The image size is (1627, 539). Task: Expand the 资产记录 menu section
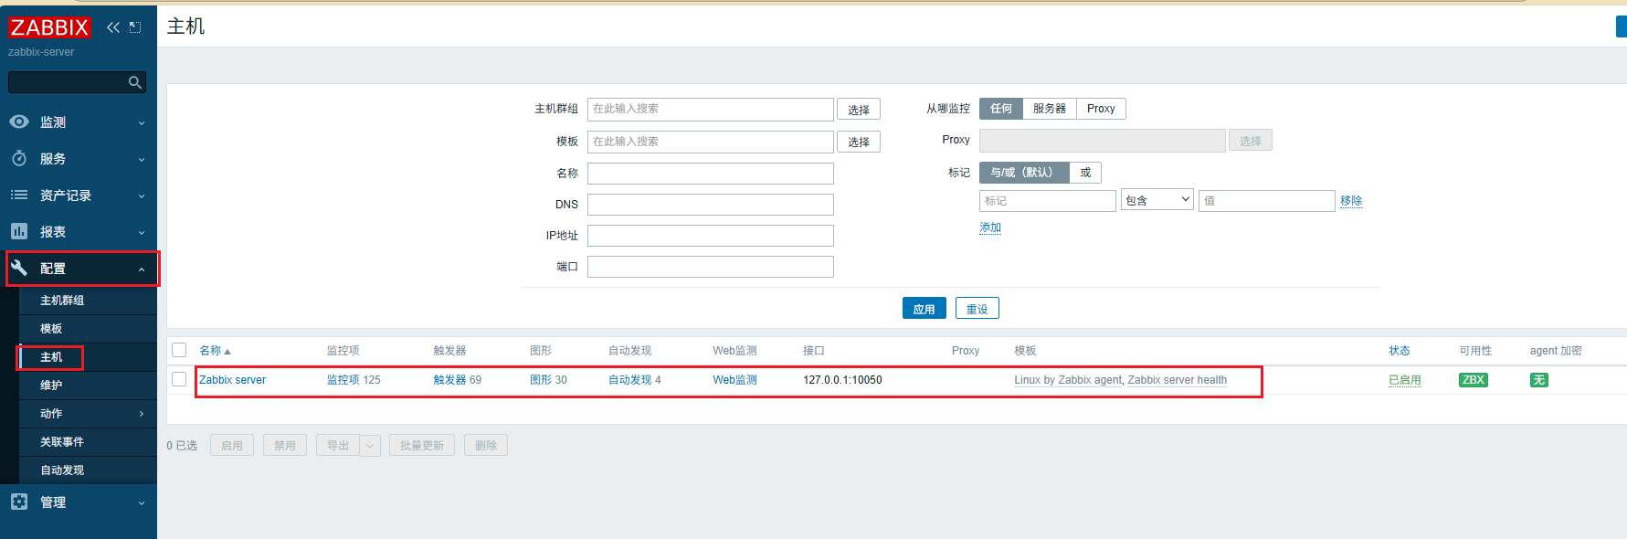click(x=142, y=196)
